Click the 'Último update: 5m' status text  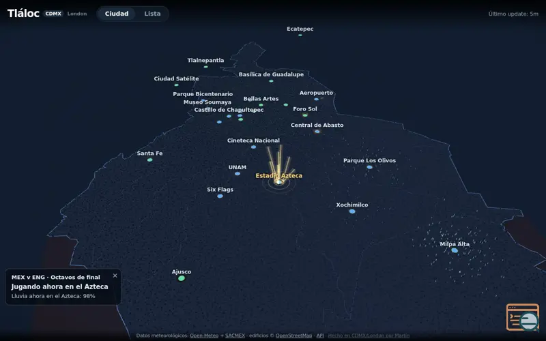[x=513, y=14]
